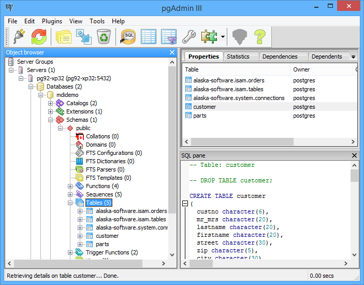Select pg92-xp32 server node in tree
364x285 pixels.
point(74,78)
